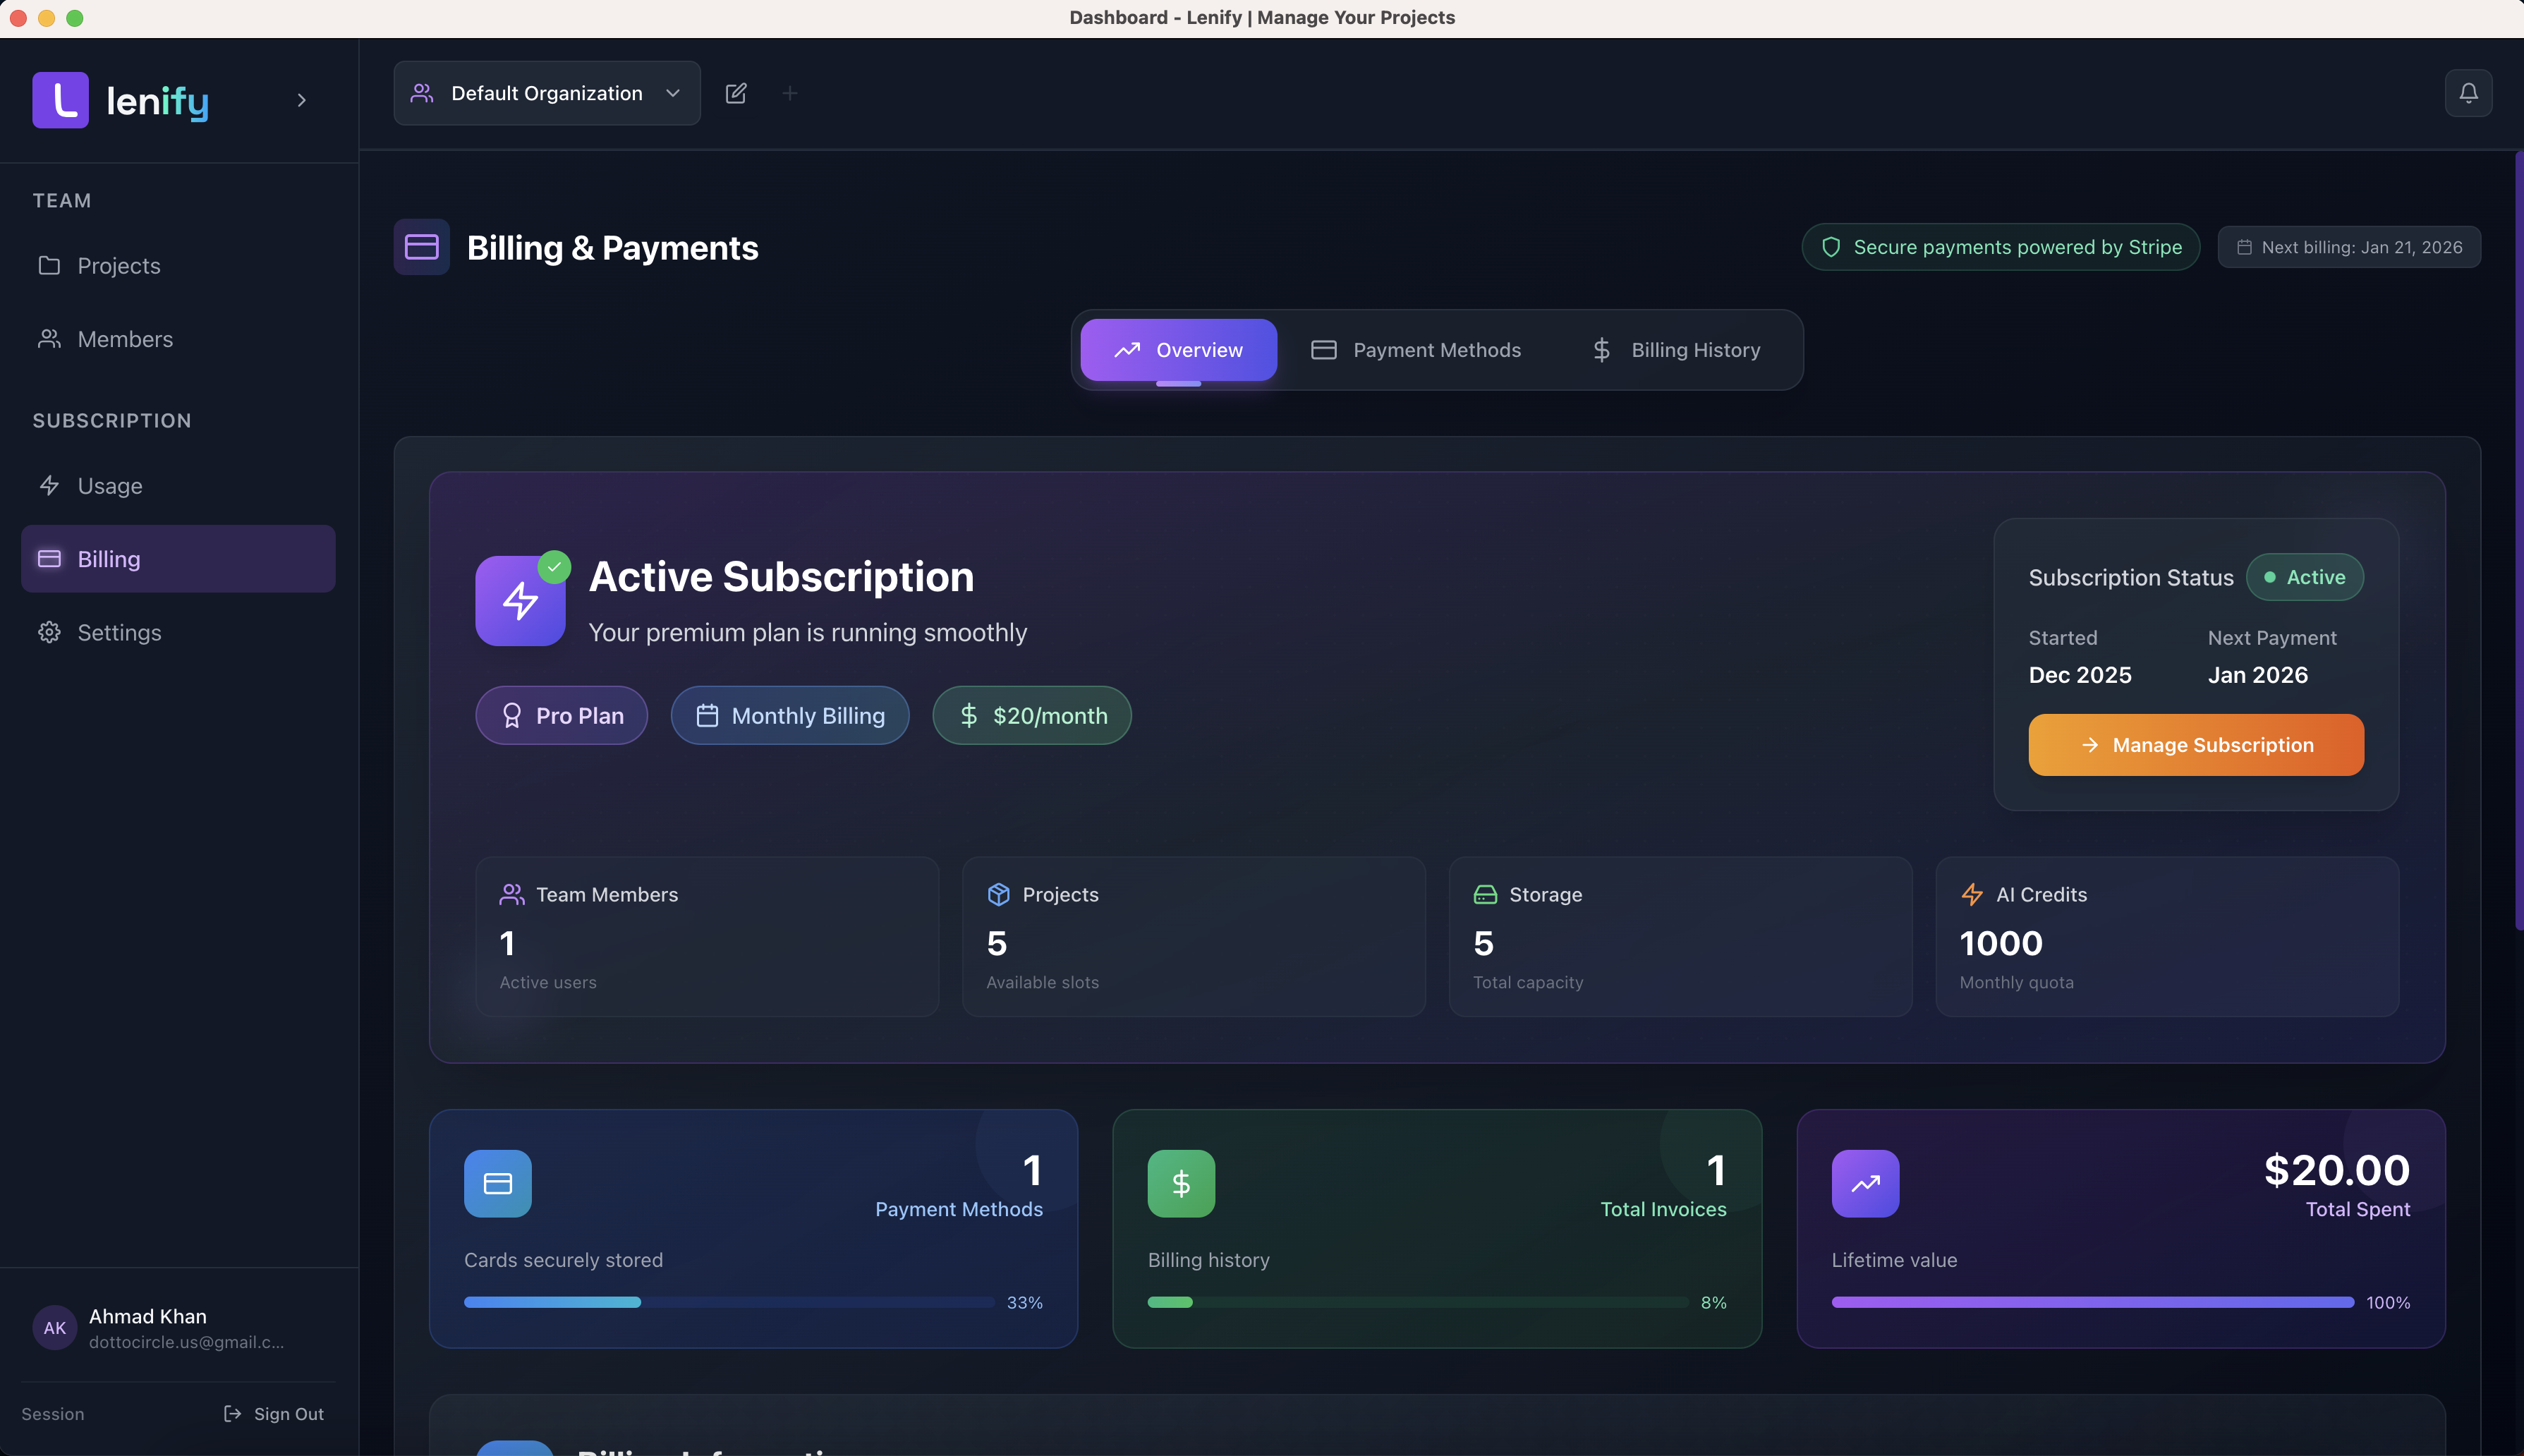Click the AK user avatar

click(54, 1327)
